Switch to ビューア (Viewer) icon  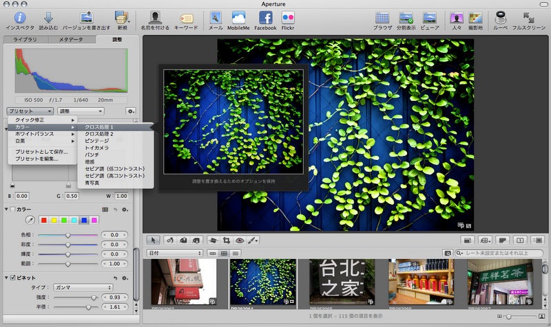click(x=429, y=18)
